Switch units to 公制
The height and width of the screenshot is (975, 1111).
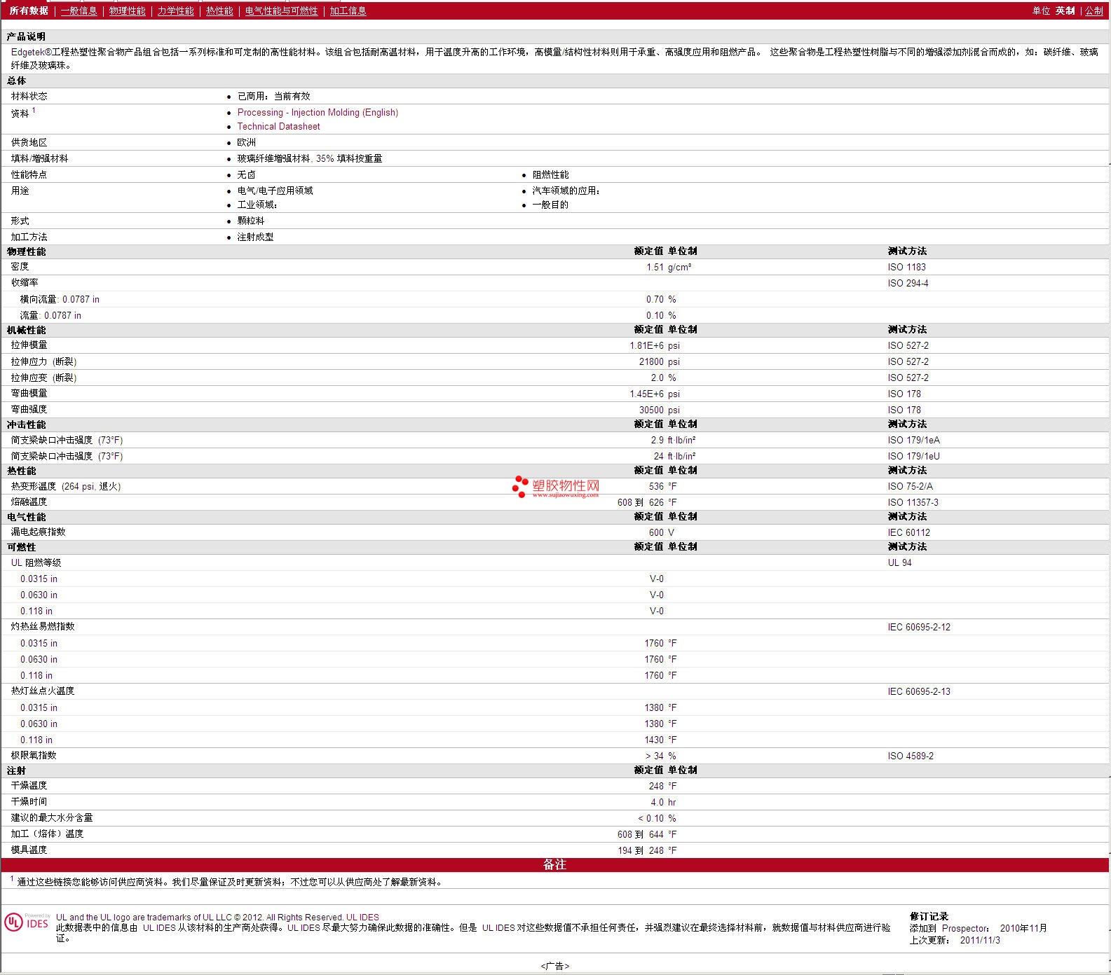click(x=1093, y=11)
